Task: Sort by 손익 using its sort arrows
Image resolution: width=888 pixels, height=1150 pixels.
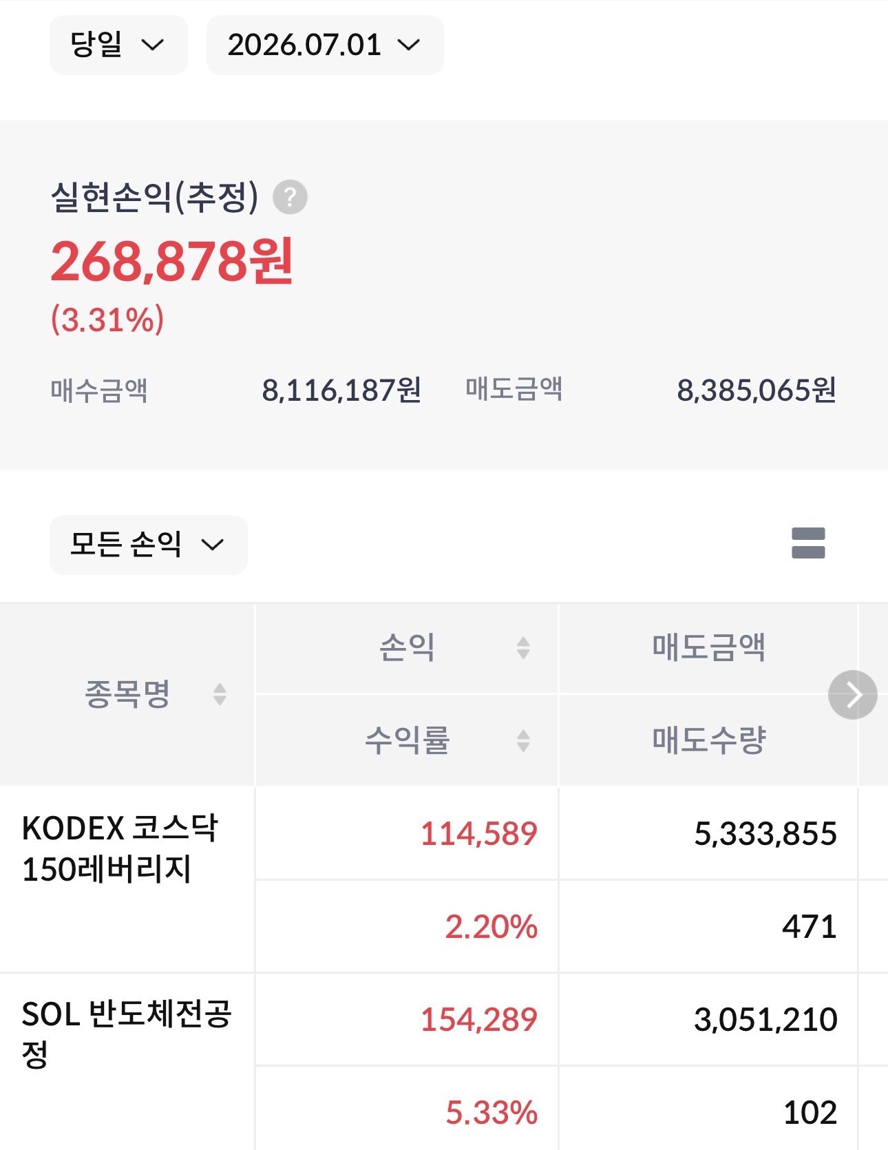Action: (x=523, y=648)
